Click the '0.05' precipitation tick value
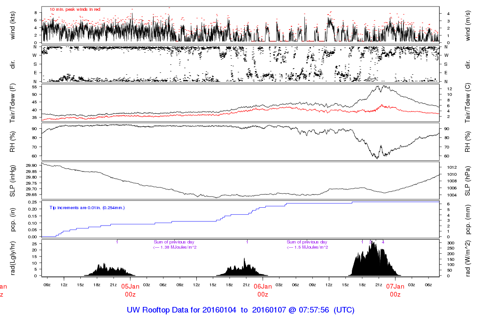This screenshot has height=329, width=481. click(x=32, y=230)
